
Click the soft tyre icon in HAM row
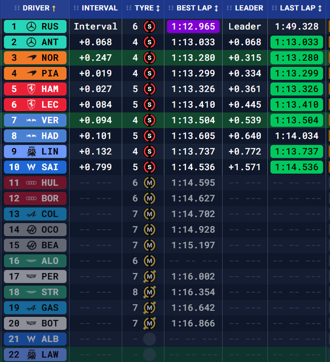click(x=150, y=89)
